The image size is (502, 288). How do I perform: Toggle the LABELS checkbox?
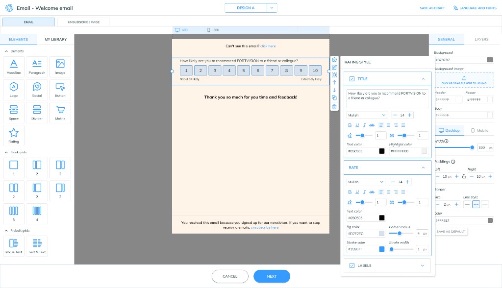[352, 265]
